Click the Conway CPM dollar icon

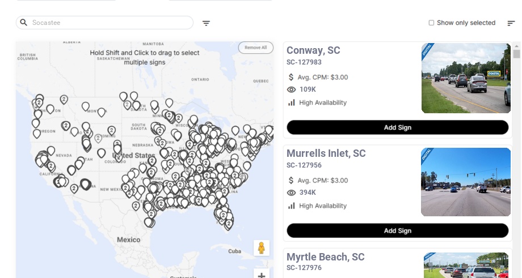pyautogui.click(x=292, y=77)
